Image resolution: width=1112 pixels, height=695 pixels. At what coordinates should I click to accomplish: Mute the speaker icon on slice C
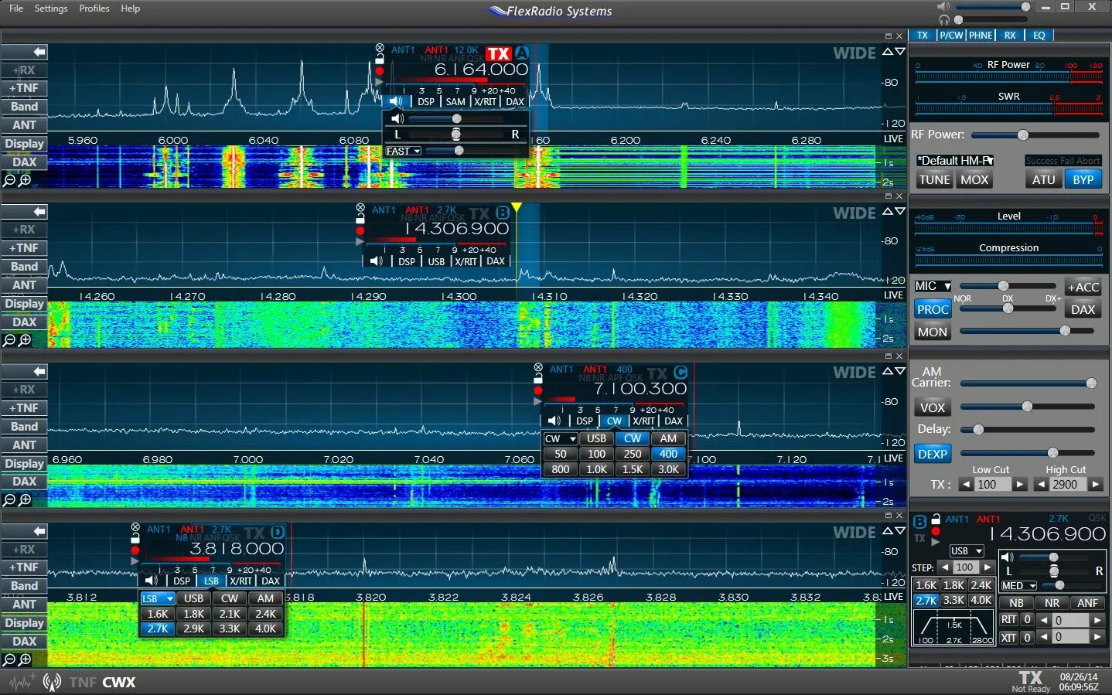pos(553,421)
